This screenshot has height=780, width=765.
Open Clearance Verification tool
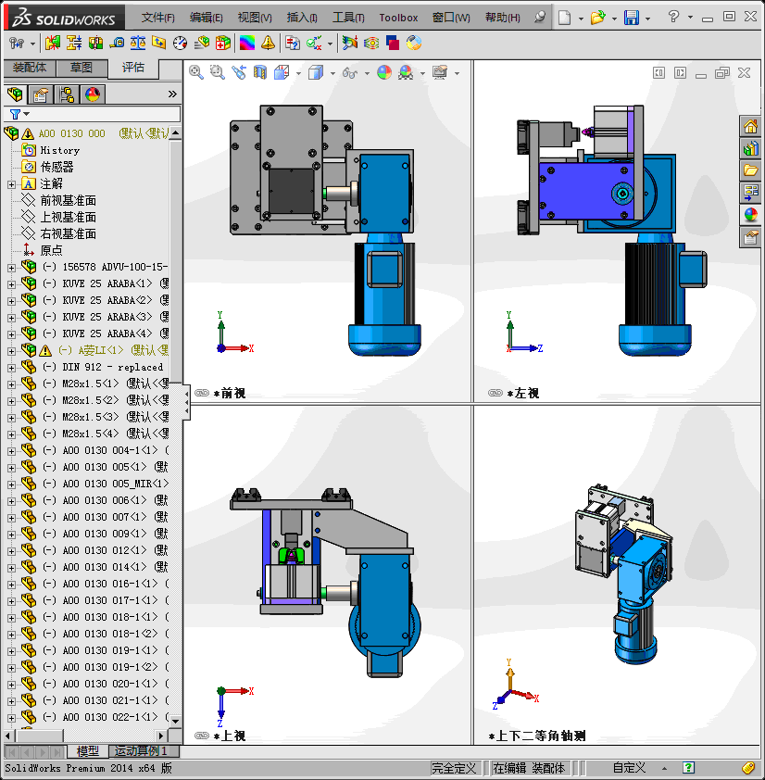click(73, 44)
